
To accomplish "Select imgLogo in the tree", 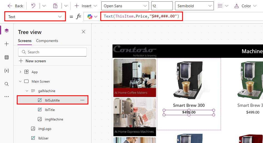I will (x=45, y=129).
